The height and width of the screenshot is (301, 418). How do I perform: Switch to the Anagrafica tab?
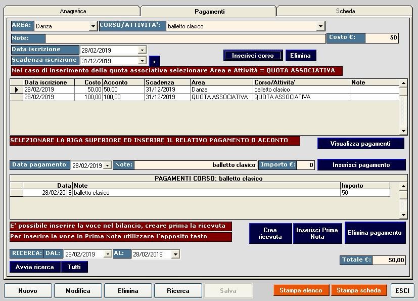point(72,11)
